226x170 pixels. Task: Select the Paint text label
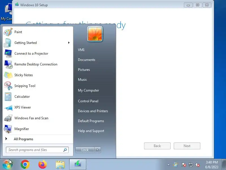point(18,32)
